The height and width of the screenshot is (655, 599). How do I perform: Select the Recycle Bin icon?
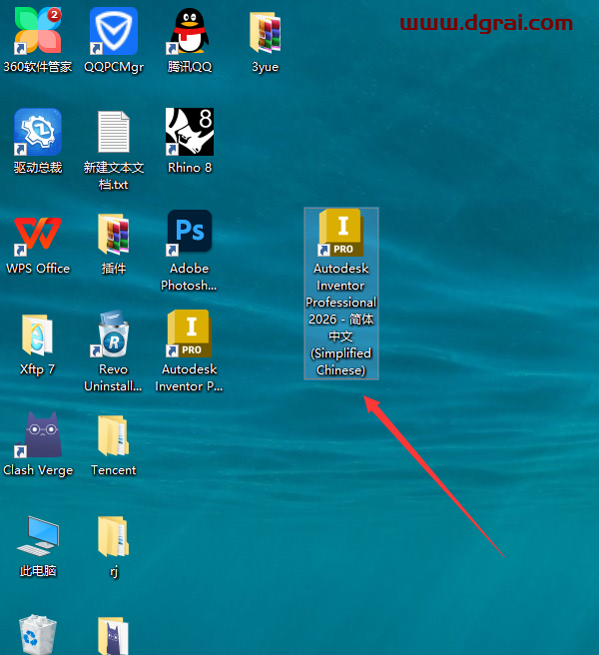38,634
